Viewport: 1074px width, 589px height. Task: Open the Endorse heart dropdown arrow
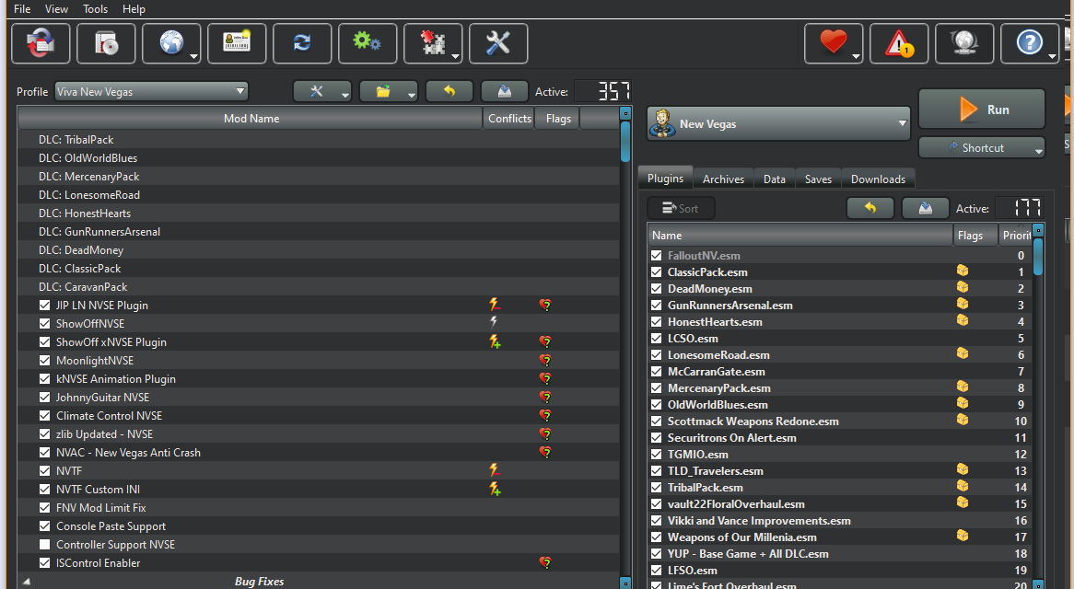coord(857,56)
